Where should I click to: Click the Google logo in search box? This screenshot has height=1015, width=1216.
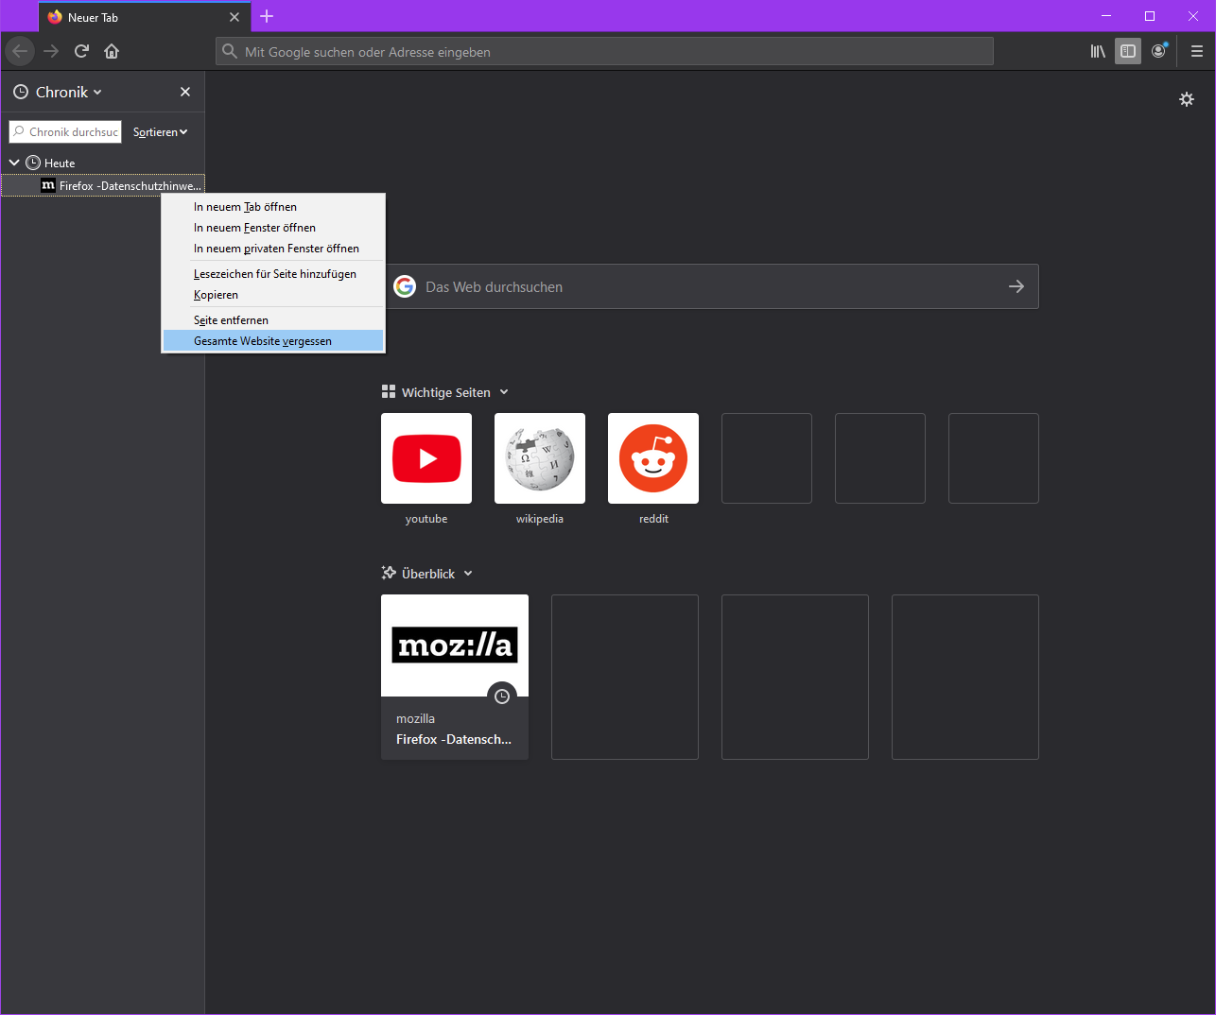405,286
